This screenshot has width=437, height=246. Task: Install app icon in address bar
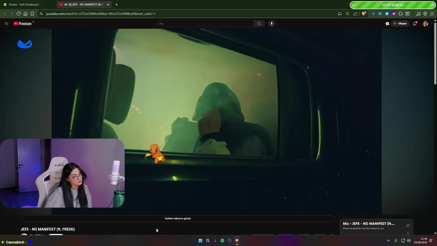pyautogui.click(x=340, y=14)
